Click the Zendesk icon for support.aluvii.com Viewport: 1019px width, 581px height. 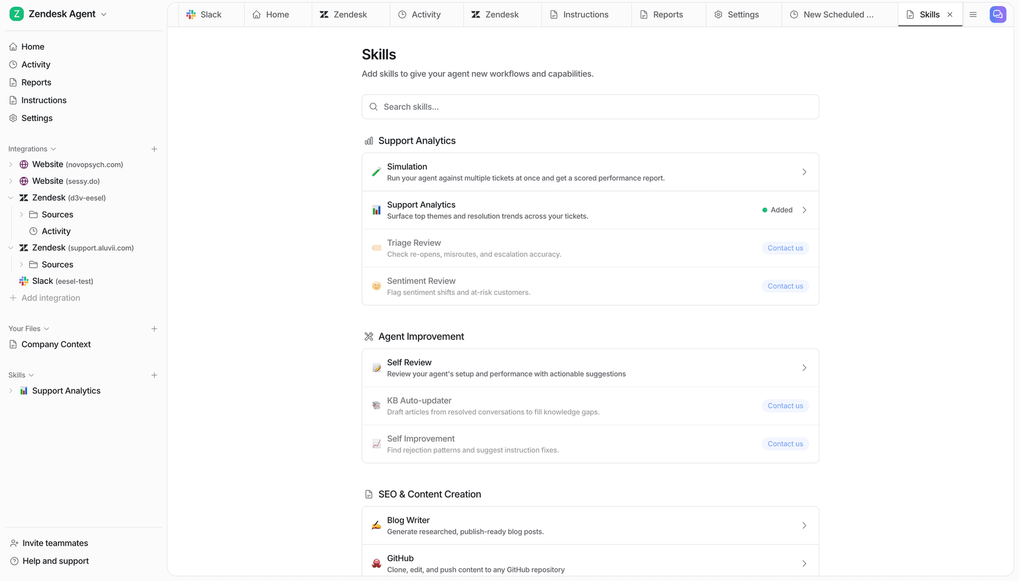pyautogui.click(x=24, y=248)
